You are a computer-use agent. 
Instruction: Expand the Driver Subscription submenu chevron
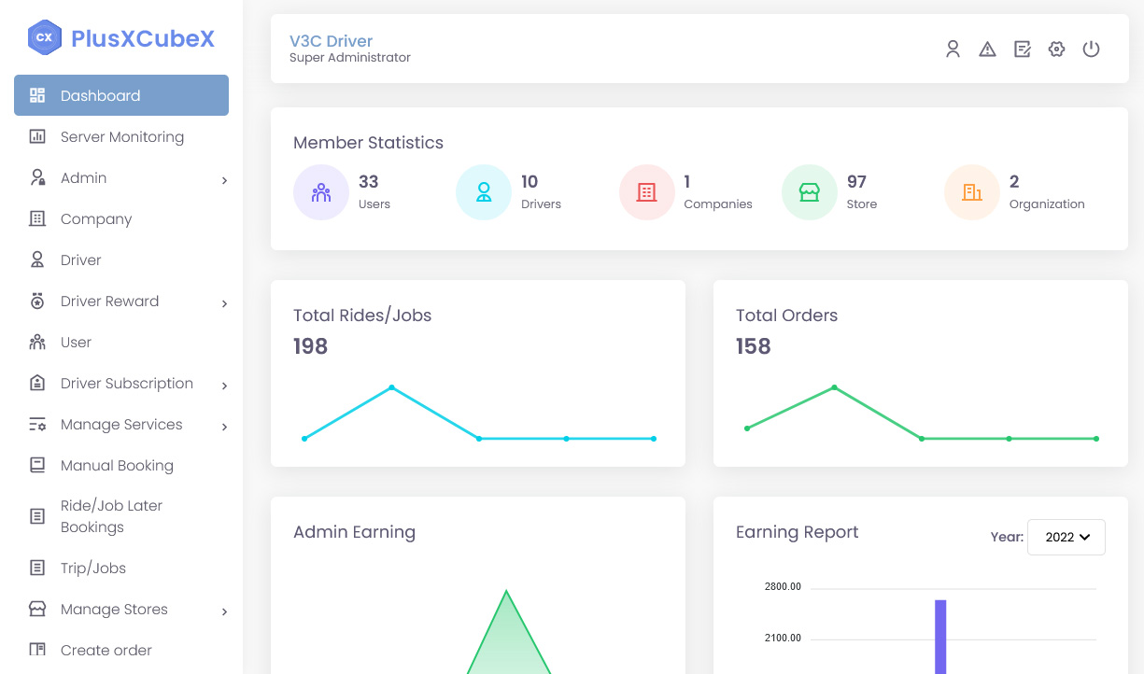tap(224, 386)
